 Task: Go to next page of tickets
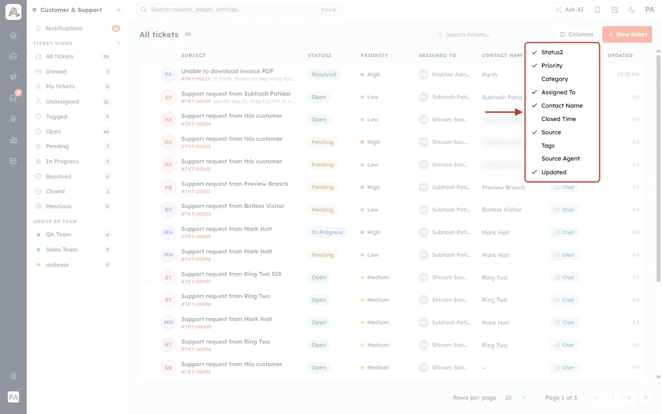pyautogui.click(x=629, y=397)
